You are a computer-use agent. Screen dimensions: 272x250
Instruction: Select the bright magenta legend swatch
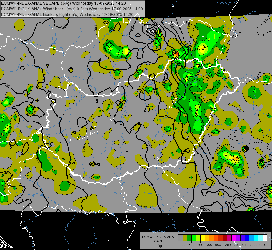click(234, 238)
